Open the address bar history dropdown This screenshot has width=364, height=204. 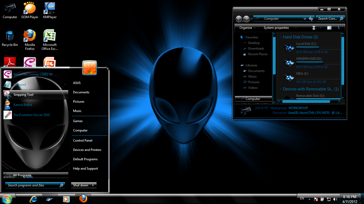point(305,19)
